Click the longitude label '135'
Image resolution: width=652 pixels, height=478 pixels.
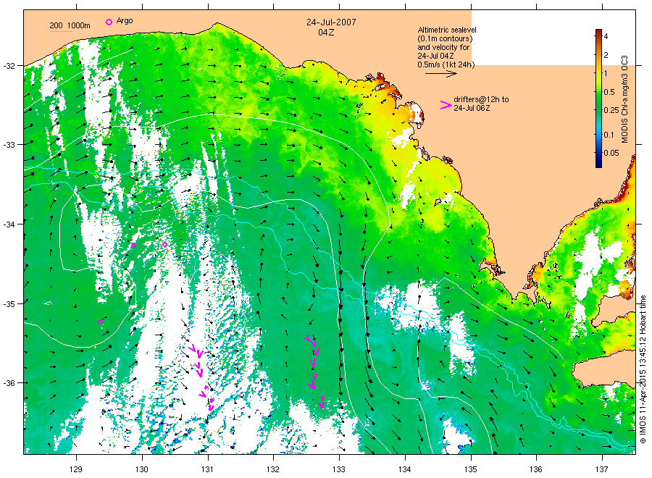(470, 469)
